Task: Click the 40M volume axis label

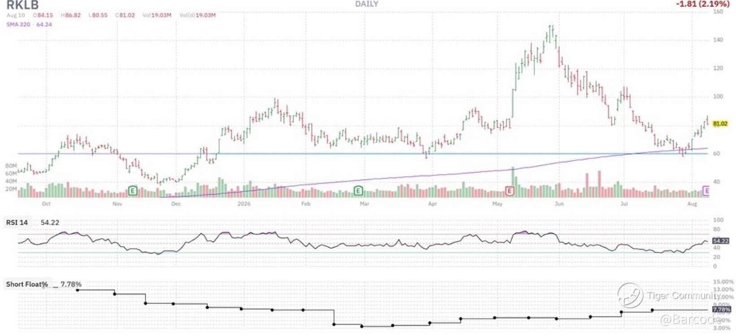Action: (x=11, y=181)
